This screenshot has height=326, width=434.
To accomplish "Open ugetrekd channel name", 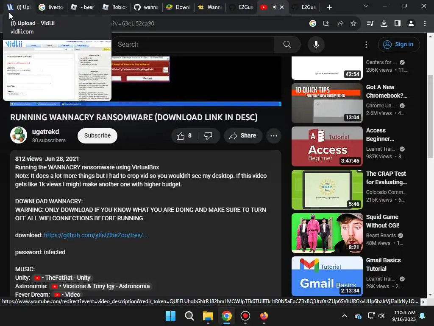I will click(x=45, y=132).
